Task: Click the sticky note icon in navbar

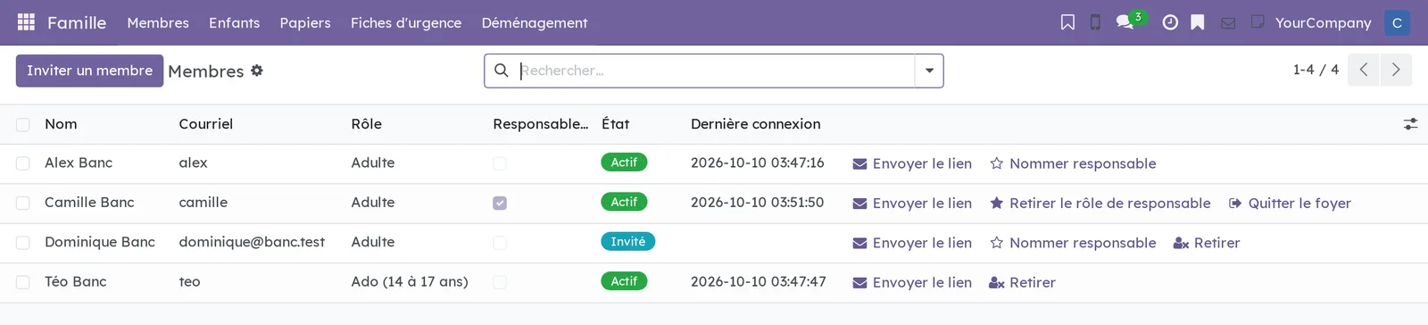Action: point(1258,21)
